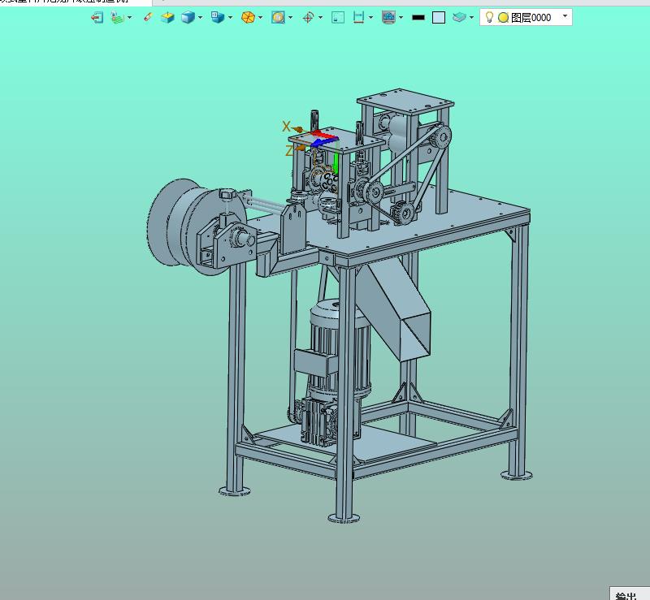Click the yellow circle layer status icon
Screen dimensions: 650x600
(x=503, y=17)
